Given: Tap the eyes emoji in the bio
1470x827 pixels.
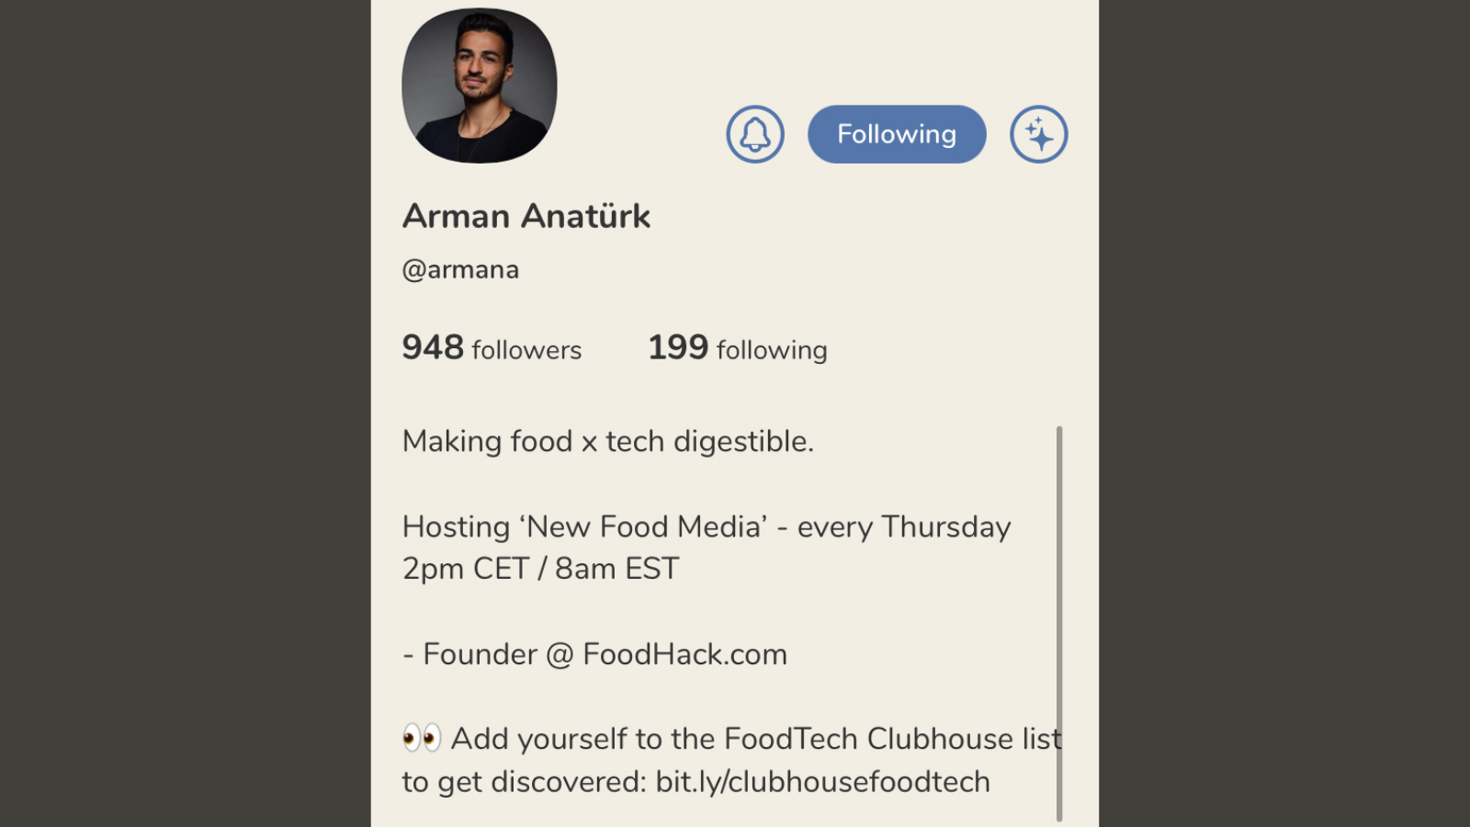Looking at the screenshot, I should click(x=422, y=738).
